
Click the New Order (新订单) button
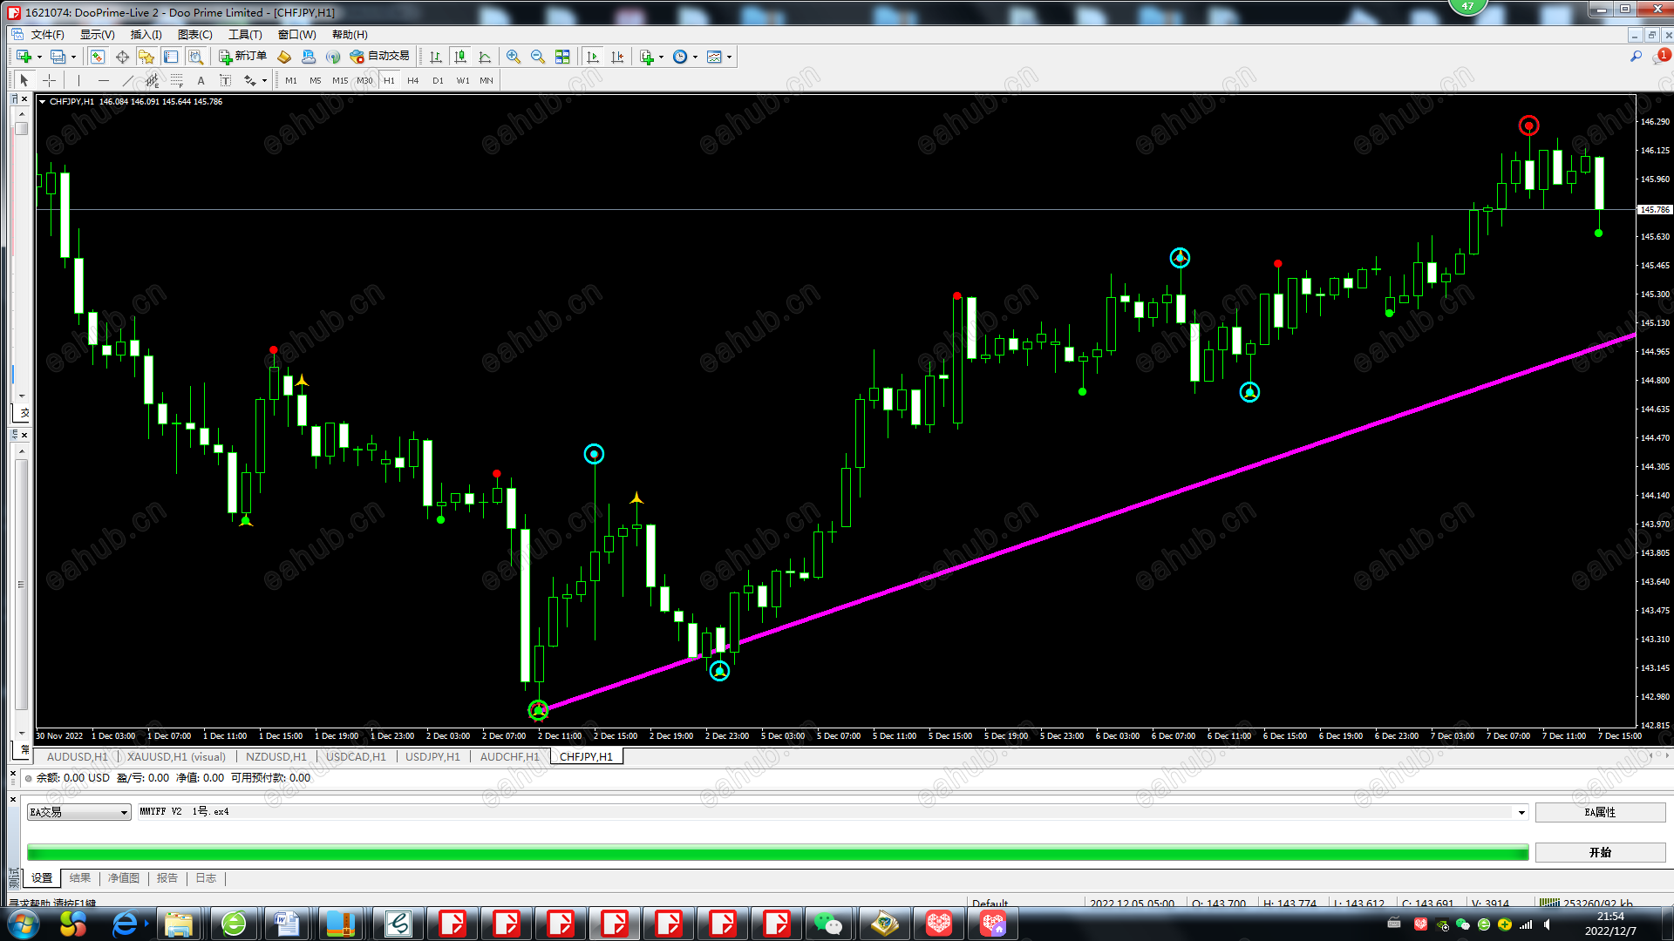(x=242, y=57)
